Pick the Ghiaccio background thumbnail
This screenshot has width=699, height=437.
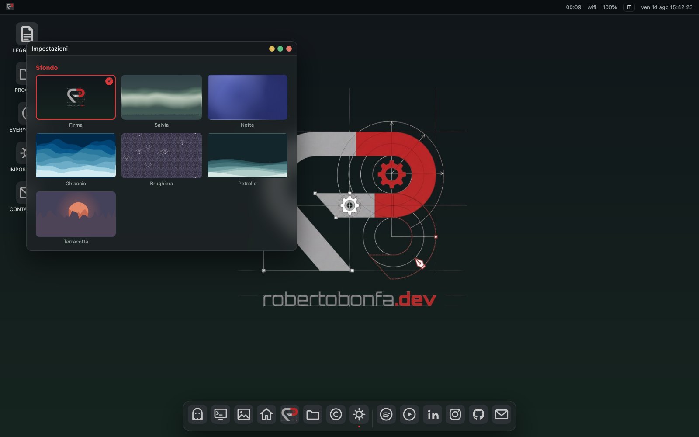tap(76, 155)
